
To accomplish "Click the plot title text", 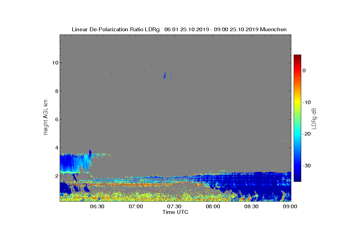I will click(x=179, y=29).
